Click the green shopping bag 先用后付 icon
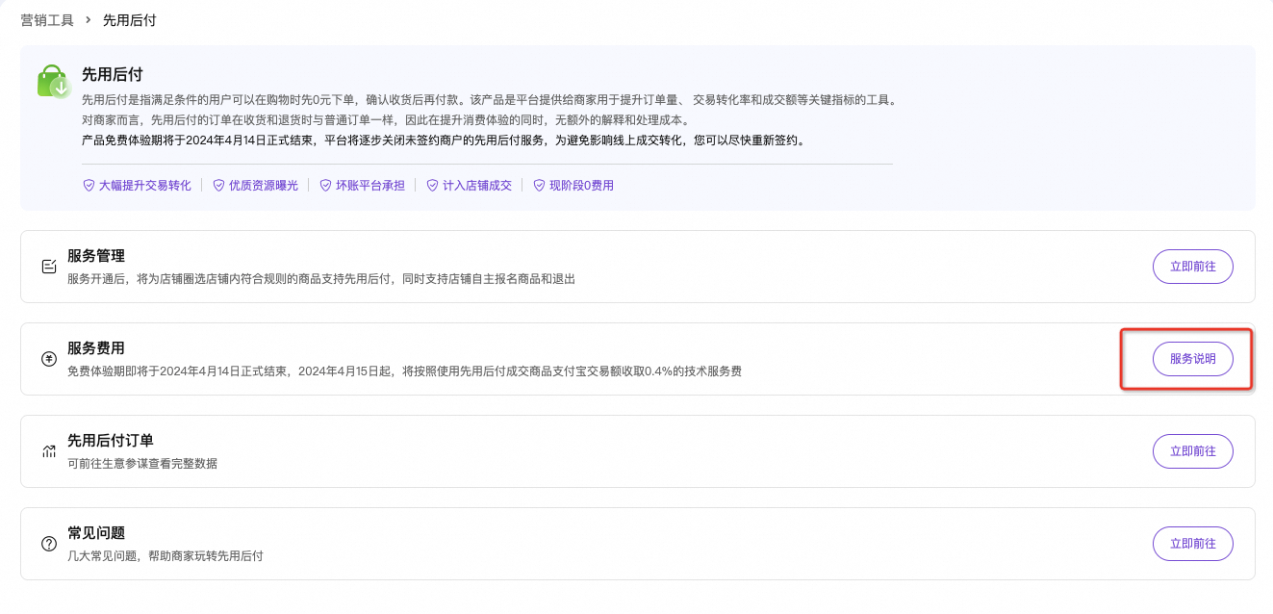 (52, 81)
